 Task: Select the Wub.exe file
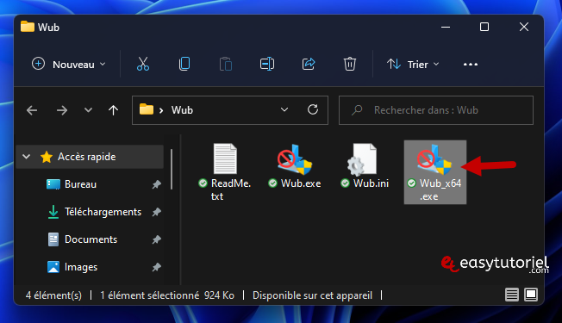pyautogui.click(x=295, y=166)
